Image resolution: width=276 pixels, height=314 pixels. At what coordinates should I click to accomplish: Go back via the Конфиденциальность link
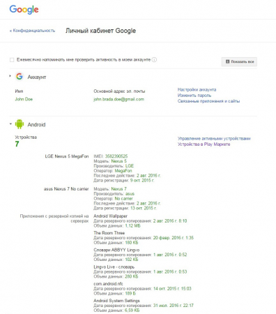pos(32,31)
